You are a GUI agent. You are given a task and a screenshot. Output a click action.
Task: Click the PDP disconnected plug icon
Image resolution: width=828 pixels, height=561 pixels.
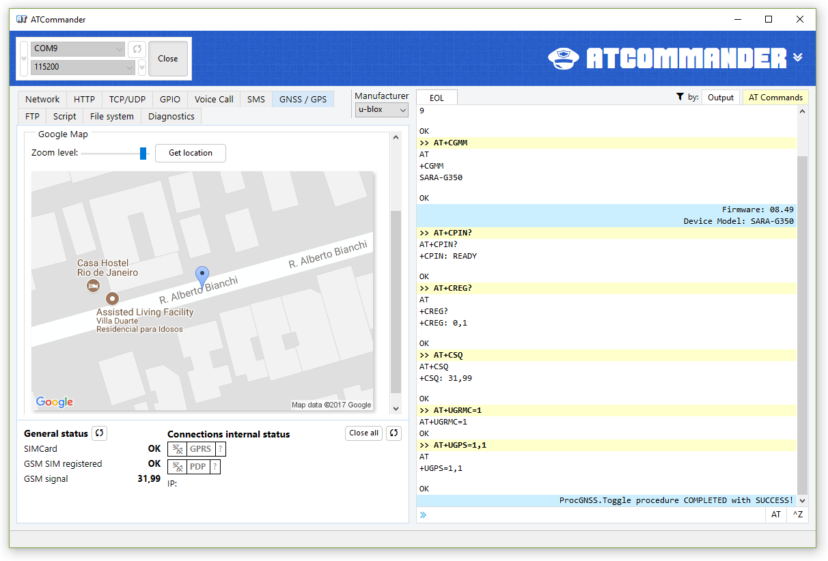(177, 467)
